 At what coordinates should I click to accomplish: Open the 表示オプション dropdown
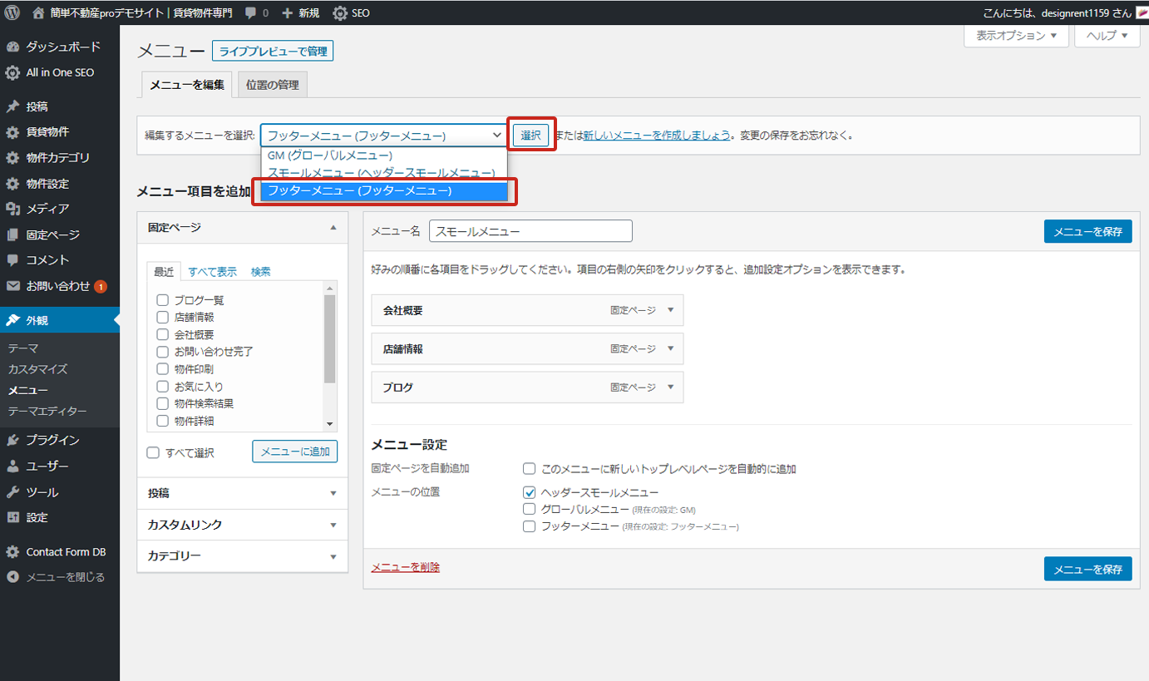click(1015, 36)
